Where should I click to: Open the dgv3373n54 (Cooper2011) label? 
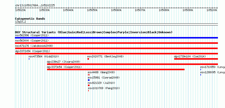(64, 67)
